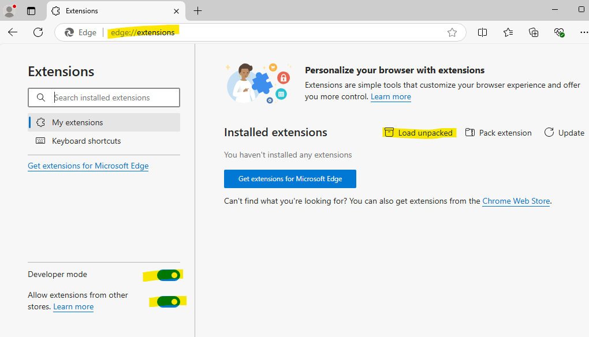Refresh the page

click(x=38, y=32)
